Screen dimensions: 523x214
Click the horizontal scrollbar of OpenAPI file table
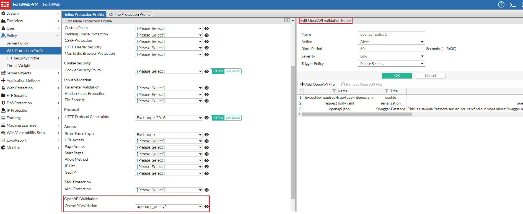click(357, 114)
